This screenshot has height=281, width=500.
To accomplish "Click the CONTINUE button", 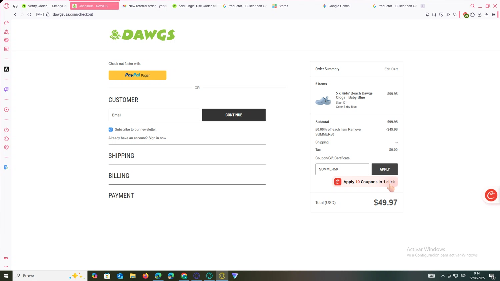I will [234, 115].
